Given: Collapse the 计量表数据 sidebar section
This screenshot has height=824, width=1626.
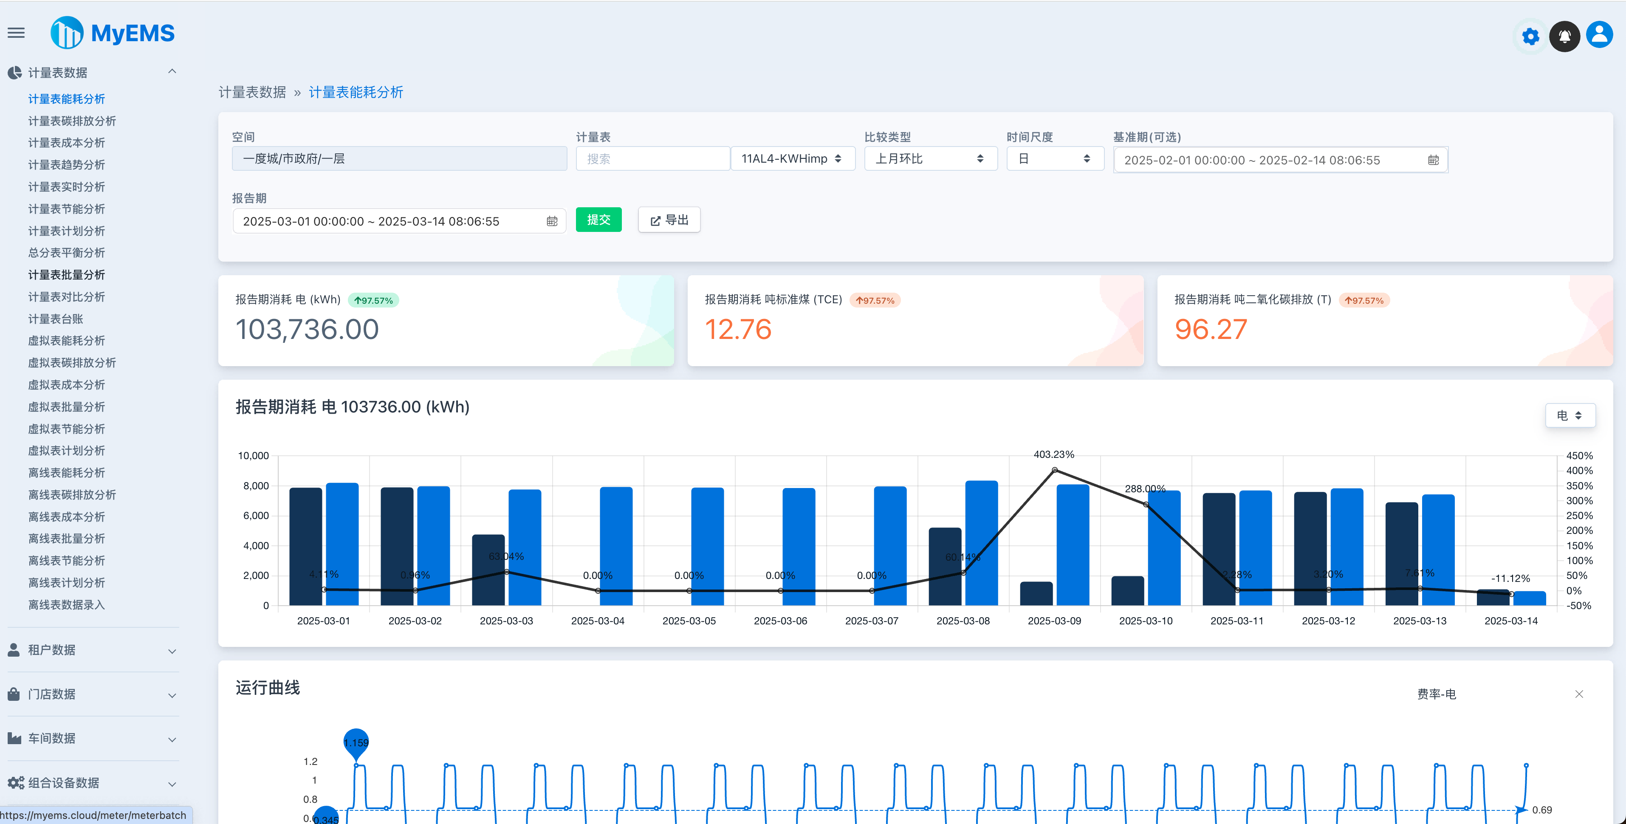Looking at the screenshot, I should point(172,71).
